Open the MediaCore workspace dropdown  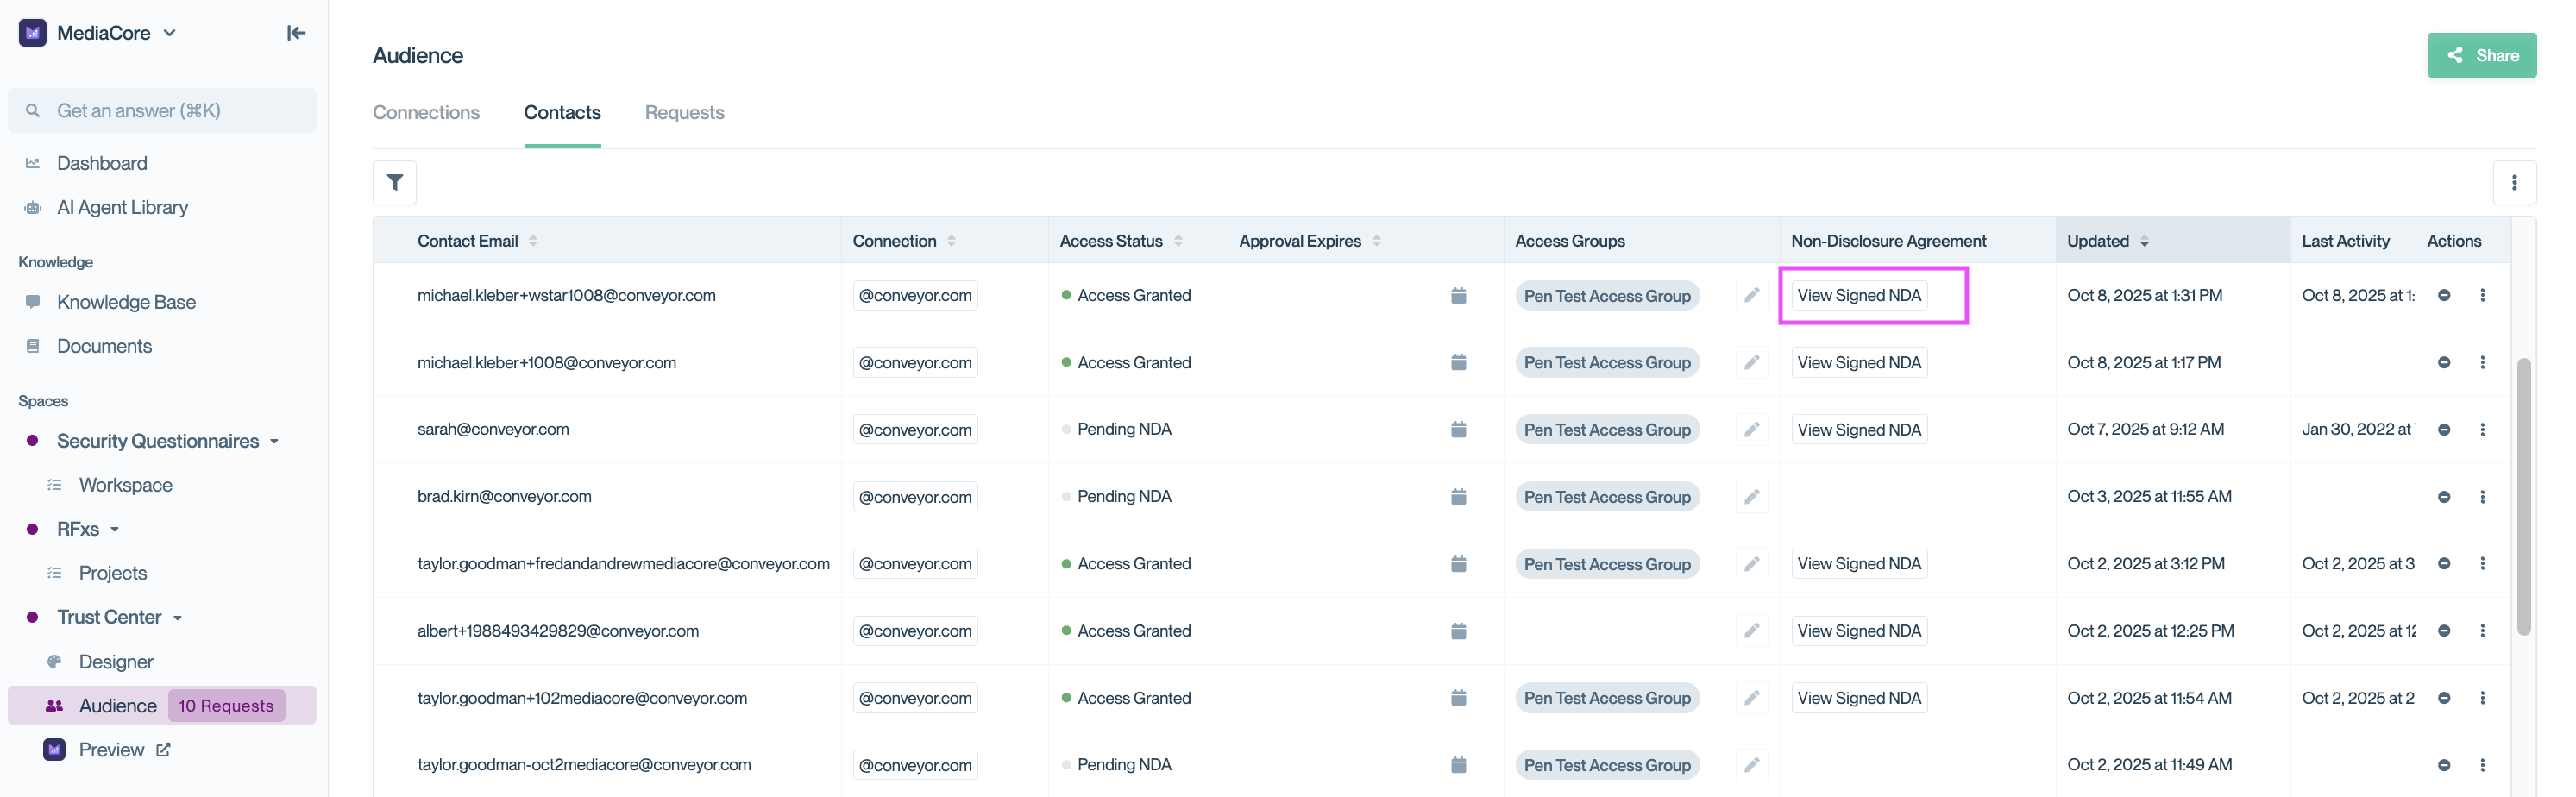coord(170,33)
